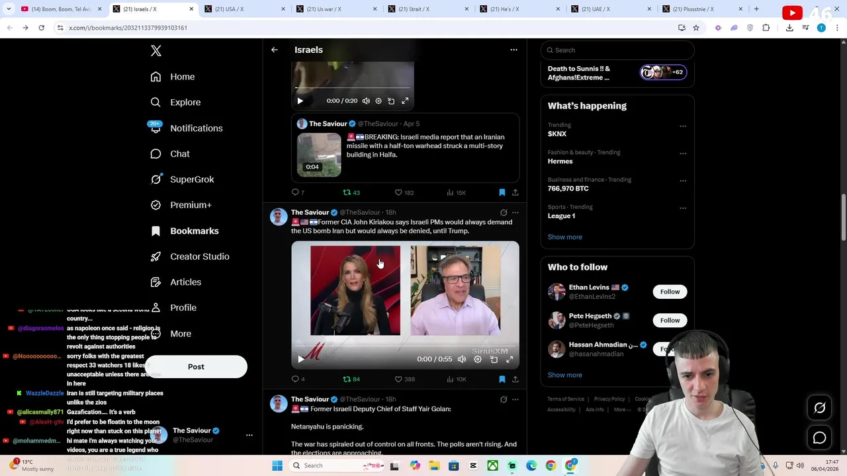Screen dimensions: 847x476
Task: Open the Windows Start menu
Action: [x=277, y=466]
